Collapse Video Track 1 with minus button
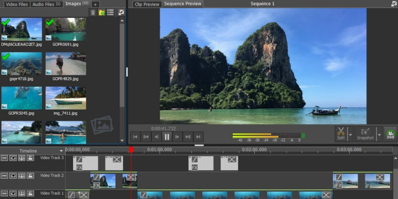Screen dimensions: 398x199 4,193
